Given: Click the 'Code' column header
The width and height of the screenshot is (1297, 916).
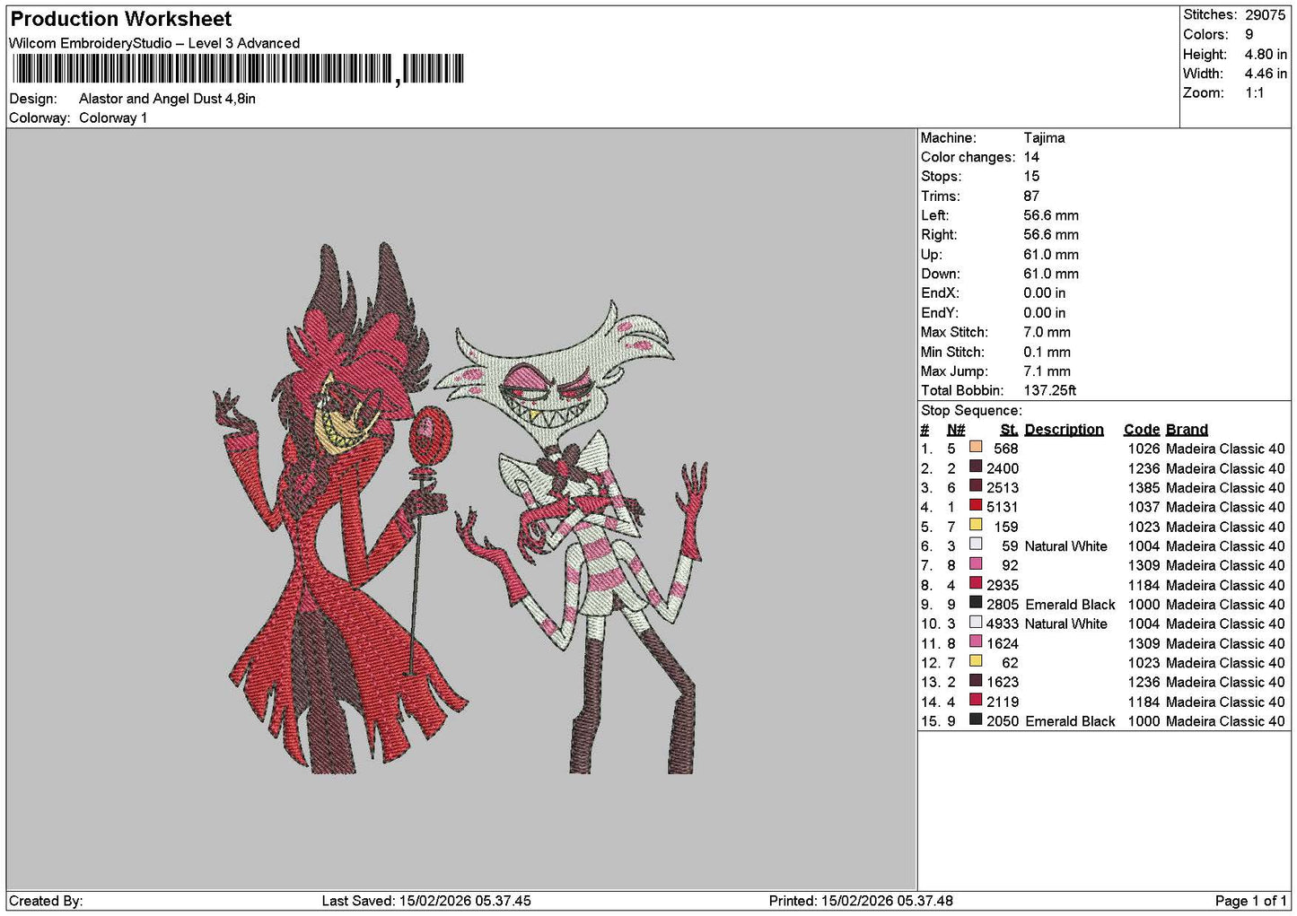Looking at the screenshot, I should tap(1142, 430).
